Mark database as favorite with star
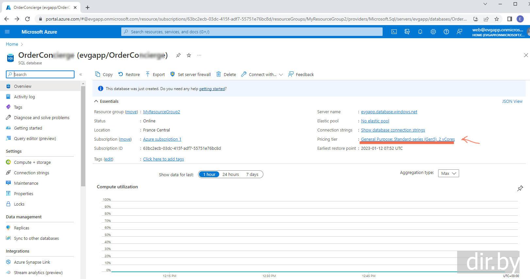The image size is (530, 279). [189, 55]
